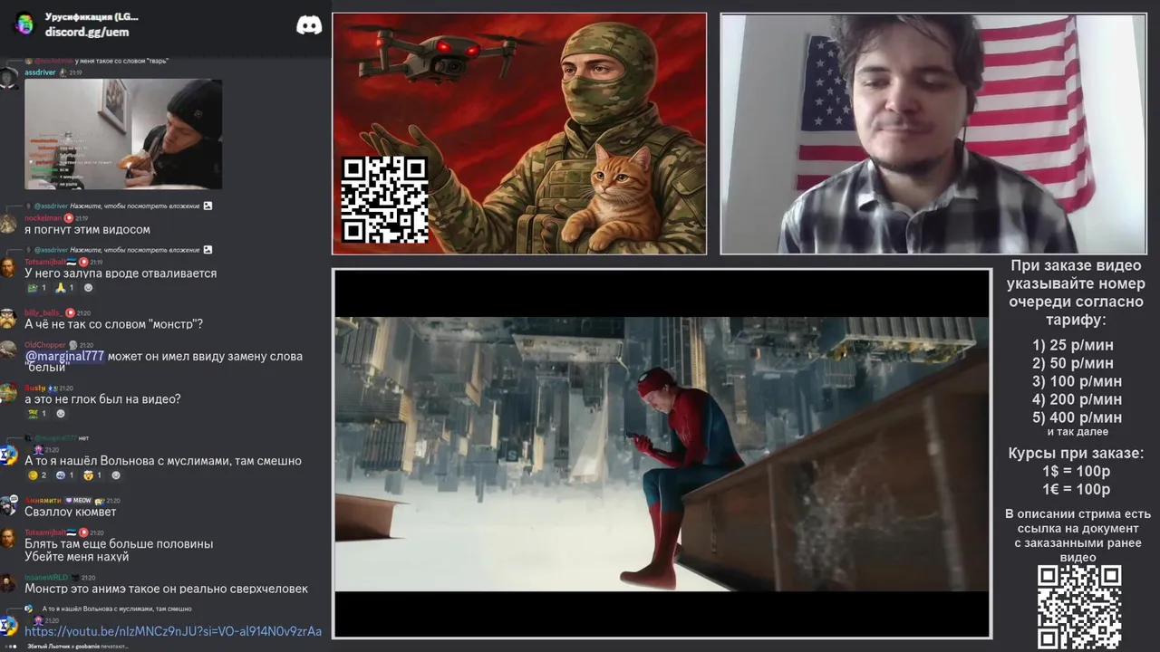Add reaction smiley under Вольнова с муслимами message
Screen dimensions: 1160x652
(x=115, y=475)
